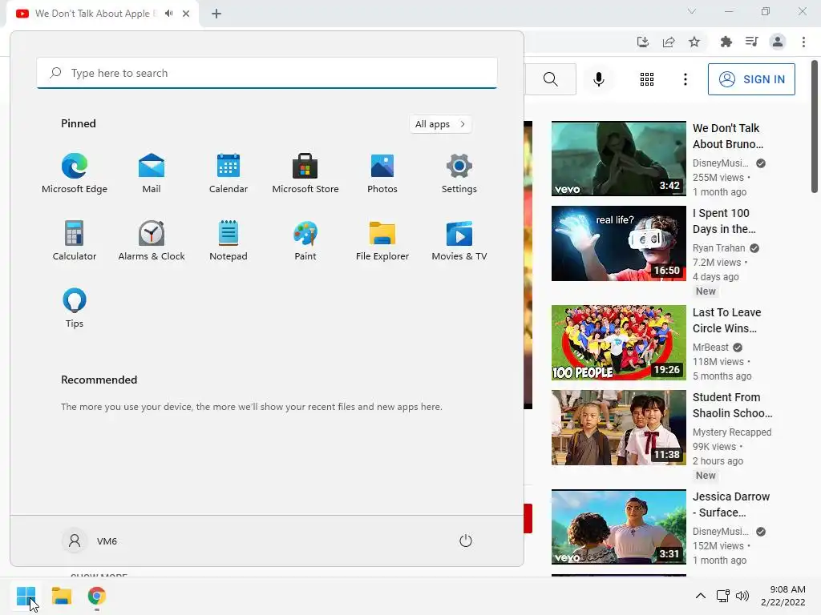Screen dimensions: 821x615
Task: Open Chrome media controls
Action: (751, 42)
